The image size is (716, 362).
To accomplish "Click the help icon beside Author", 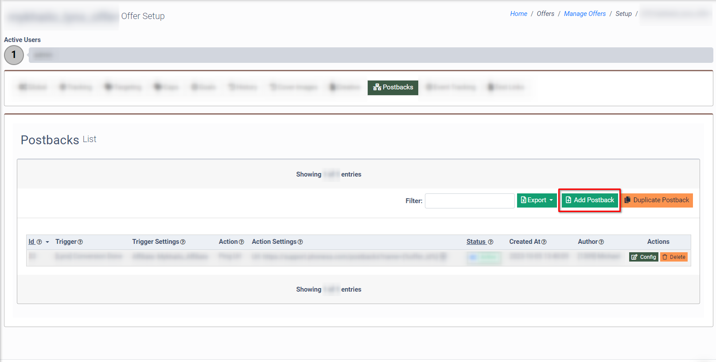I will click(601, 242).
